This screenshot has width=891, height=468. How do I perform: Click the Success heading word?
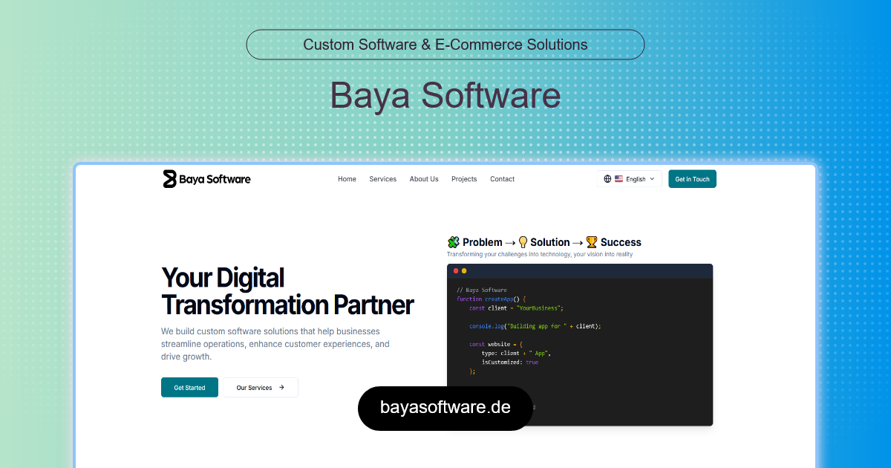tap(621, 242)
